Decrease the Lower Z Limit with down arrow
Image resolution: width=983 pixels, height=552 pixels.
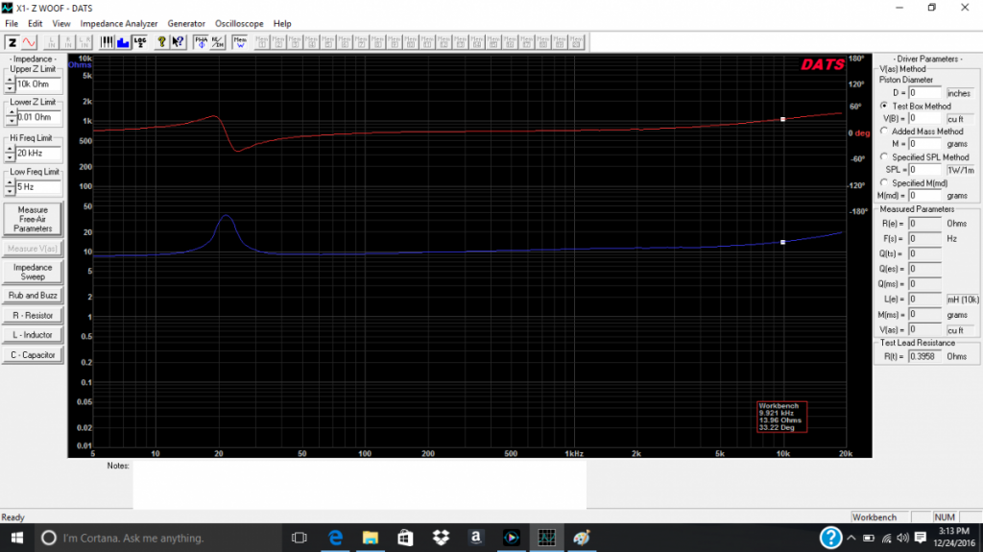pyautogui.click(x=12, y=121)
